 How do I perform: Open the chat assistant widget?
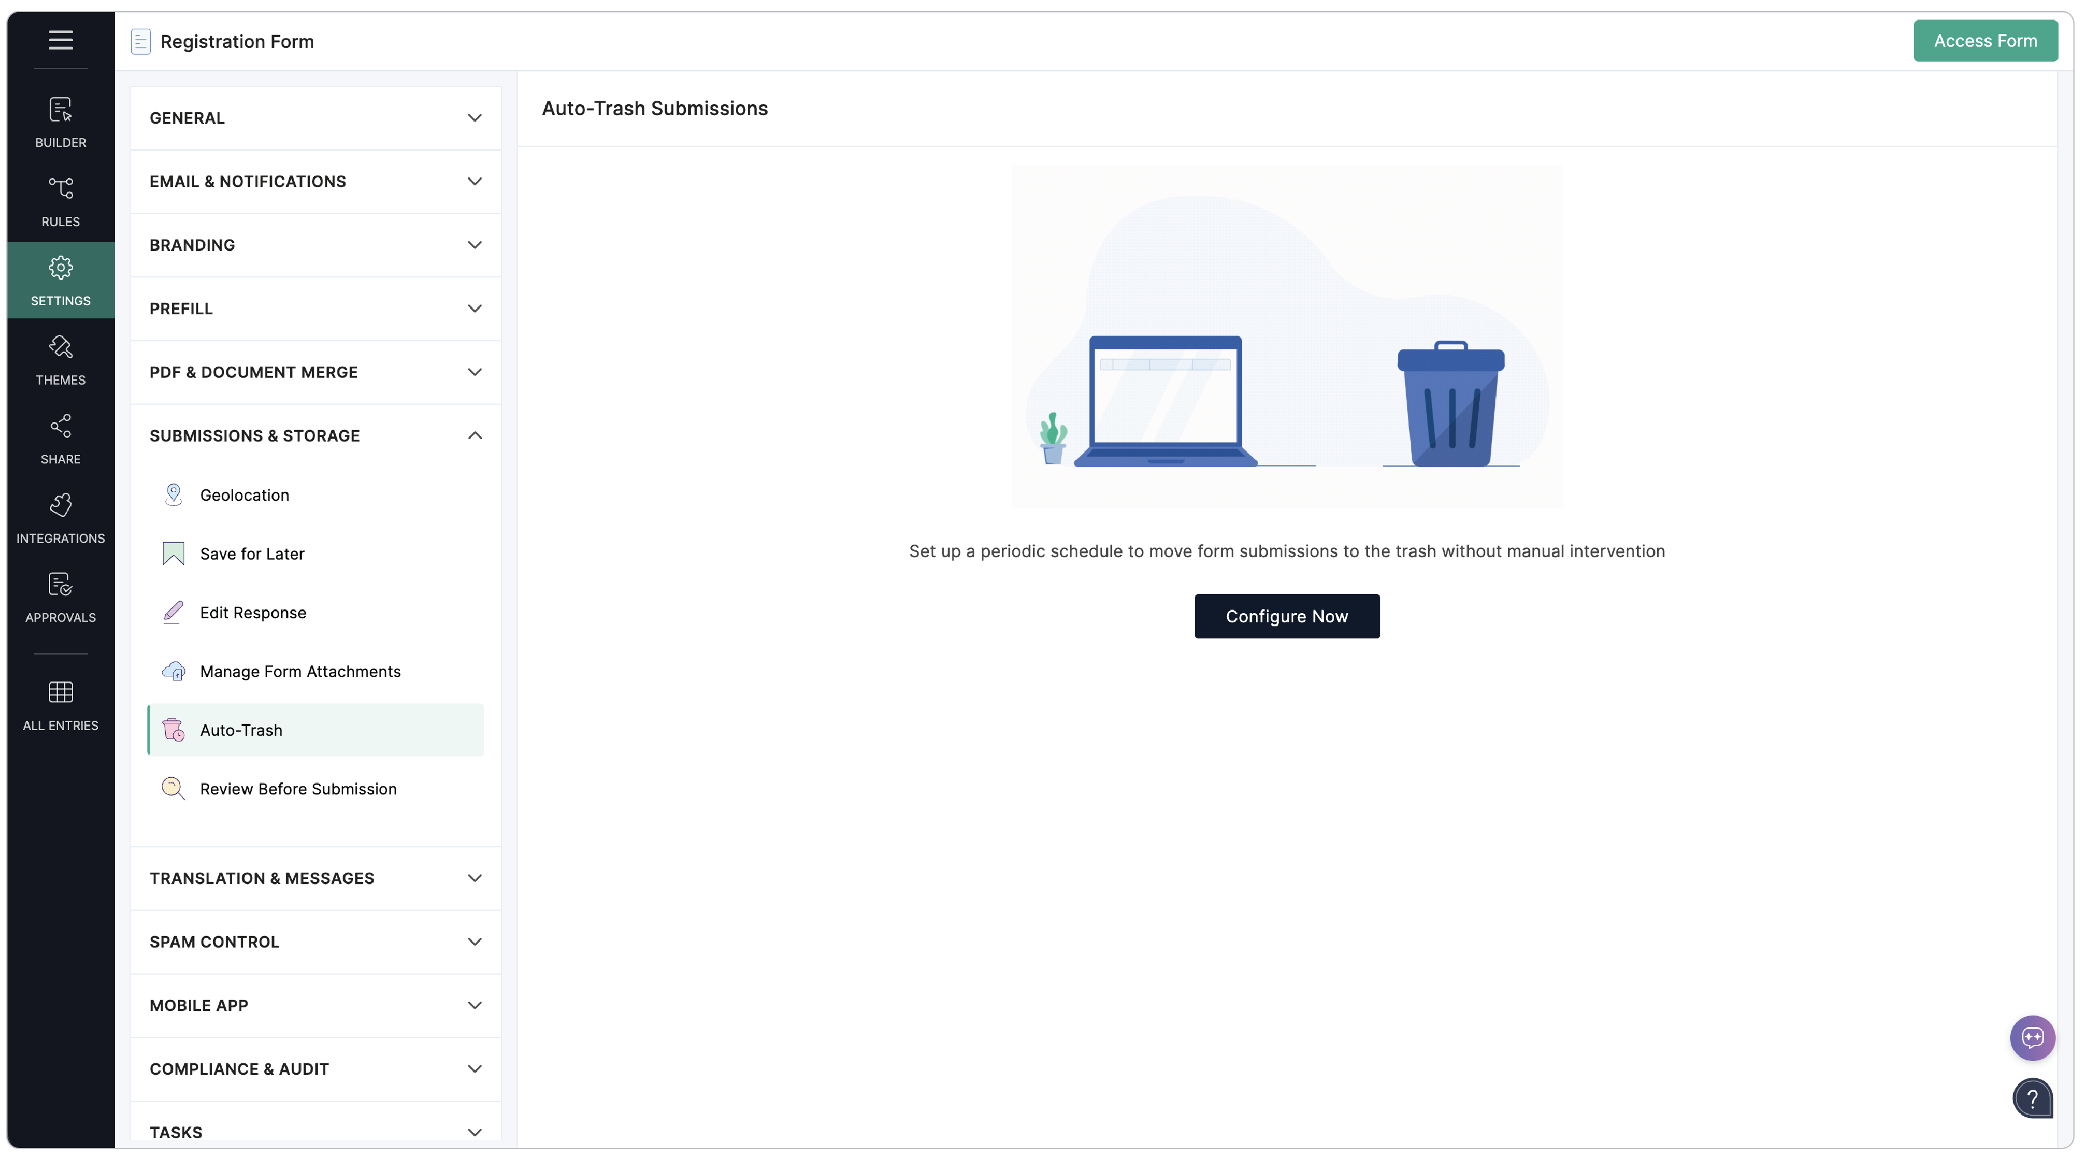(2033, 1038)
